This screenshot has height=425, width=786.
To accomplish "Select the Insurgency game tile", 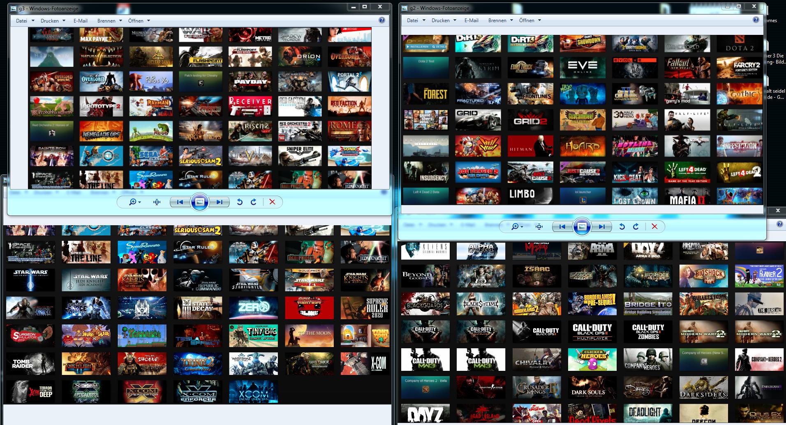I will tap(425, 172).
